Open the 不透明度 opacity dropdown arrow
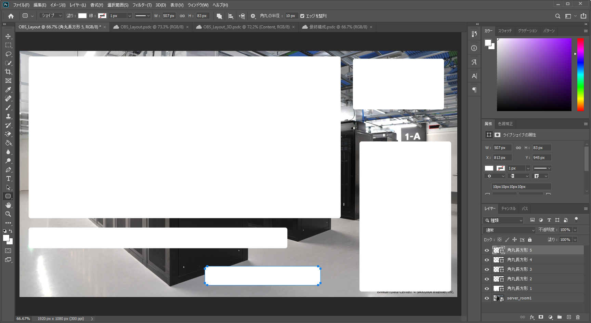 [x=575, y=230]
